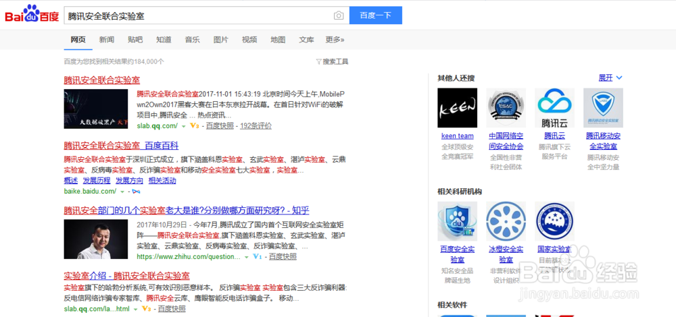
Task: Open 中国网络空间安全协会 link
Action: (506, 141)
